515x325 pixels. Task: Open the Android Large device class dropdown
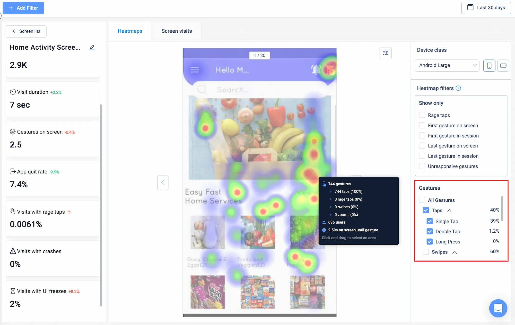point(447,65)
